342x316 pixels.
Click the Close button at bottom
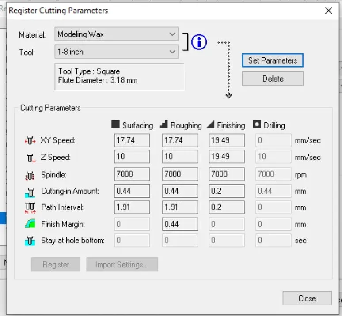tap(307, 298)
